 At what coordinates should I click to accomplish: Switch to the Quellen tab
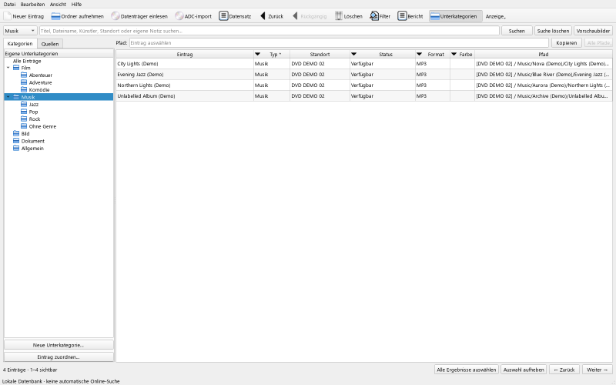point(50,44)
